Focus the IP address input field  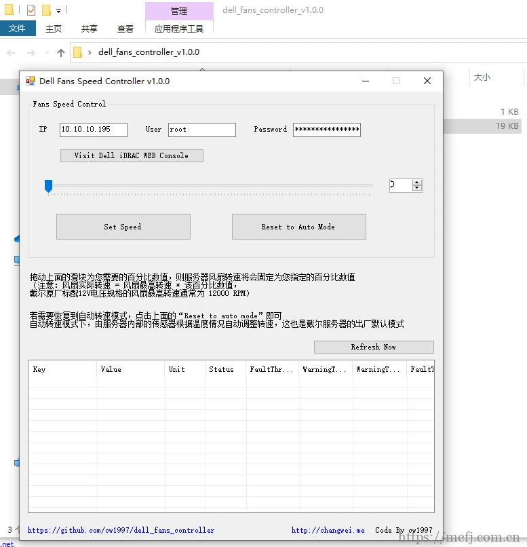tap(94, 130)
